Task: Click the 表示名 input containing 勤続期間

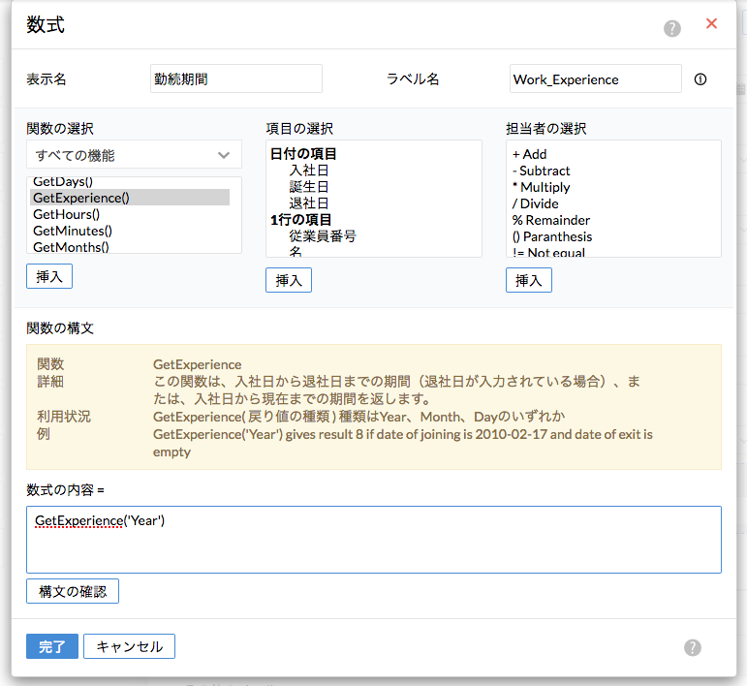Action: click(x=236, y=79)
